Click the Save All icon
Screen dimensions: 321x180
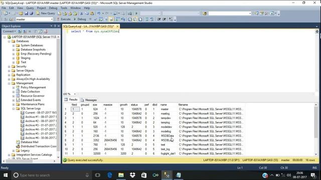31,13
